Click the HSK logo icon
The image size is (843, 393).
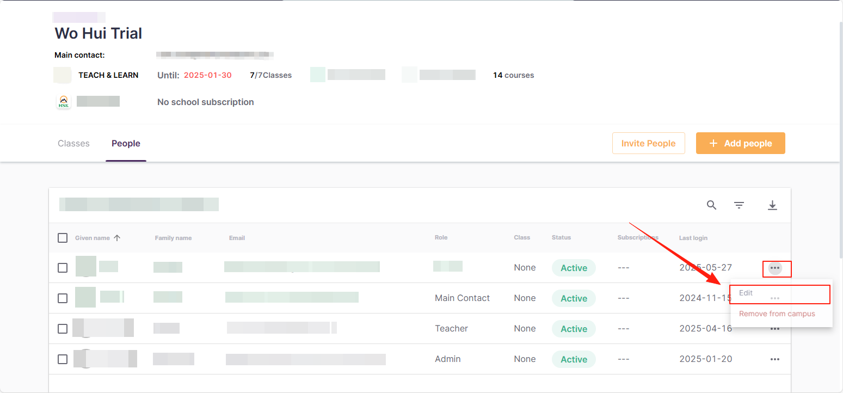pyautogui.click(x=64, y=102)
